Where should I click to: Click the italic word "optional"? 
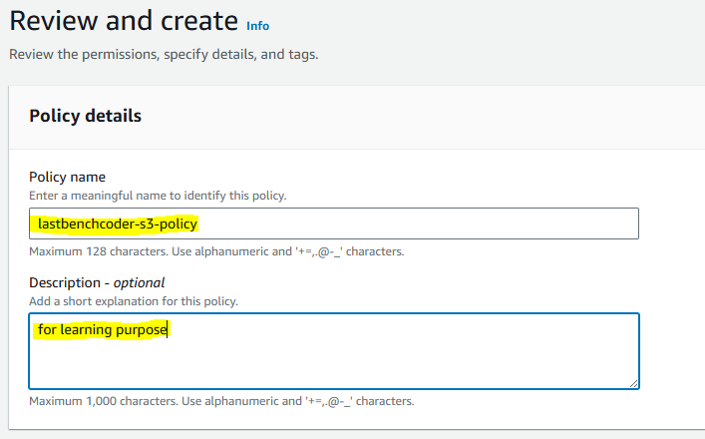click(x=139, y=282)
